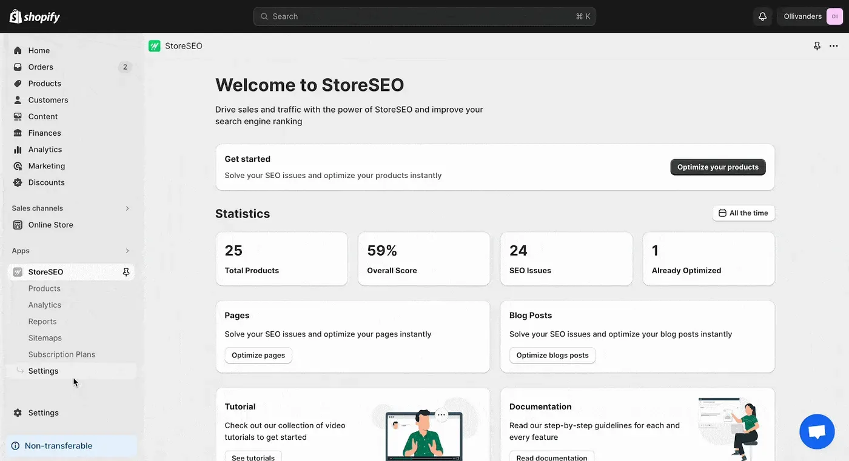
Task: Click the Finances bank icon
Action: tap(18, 133)
